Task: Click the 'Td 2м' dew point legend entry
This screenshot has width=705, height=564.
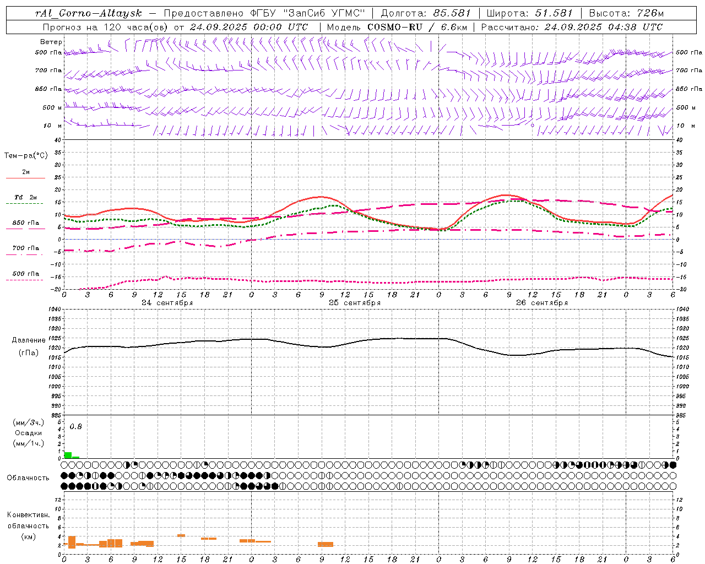Action: [26, 197]
